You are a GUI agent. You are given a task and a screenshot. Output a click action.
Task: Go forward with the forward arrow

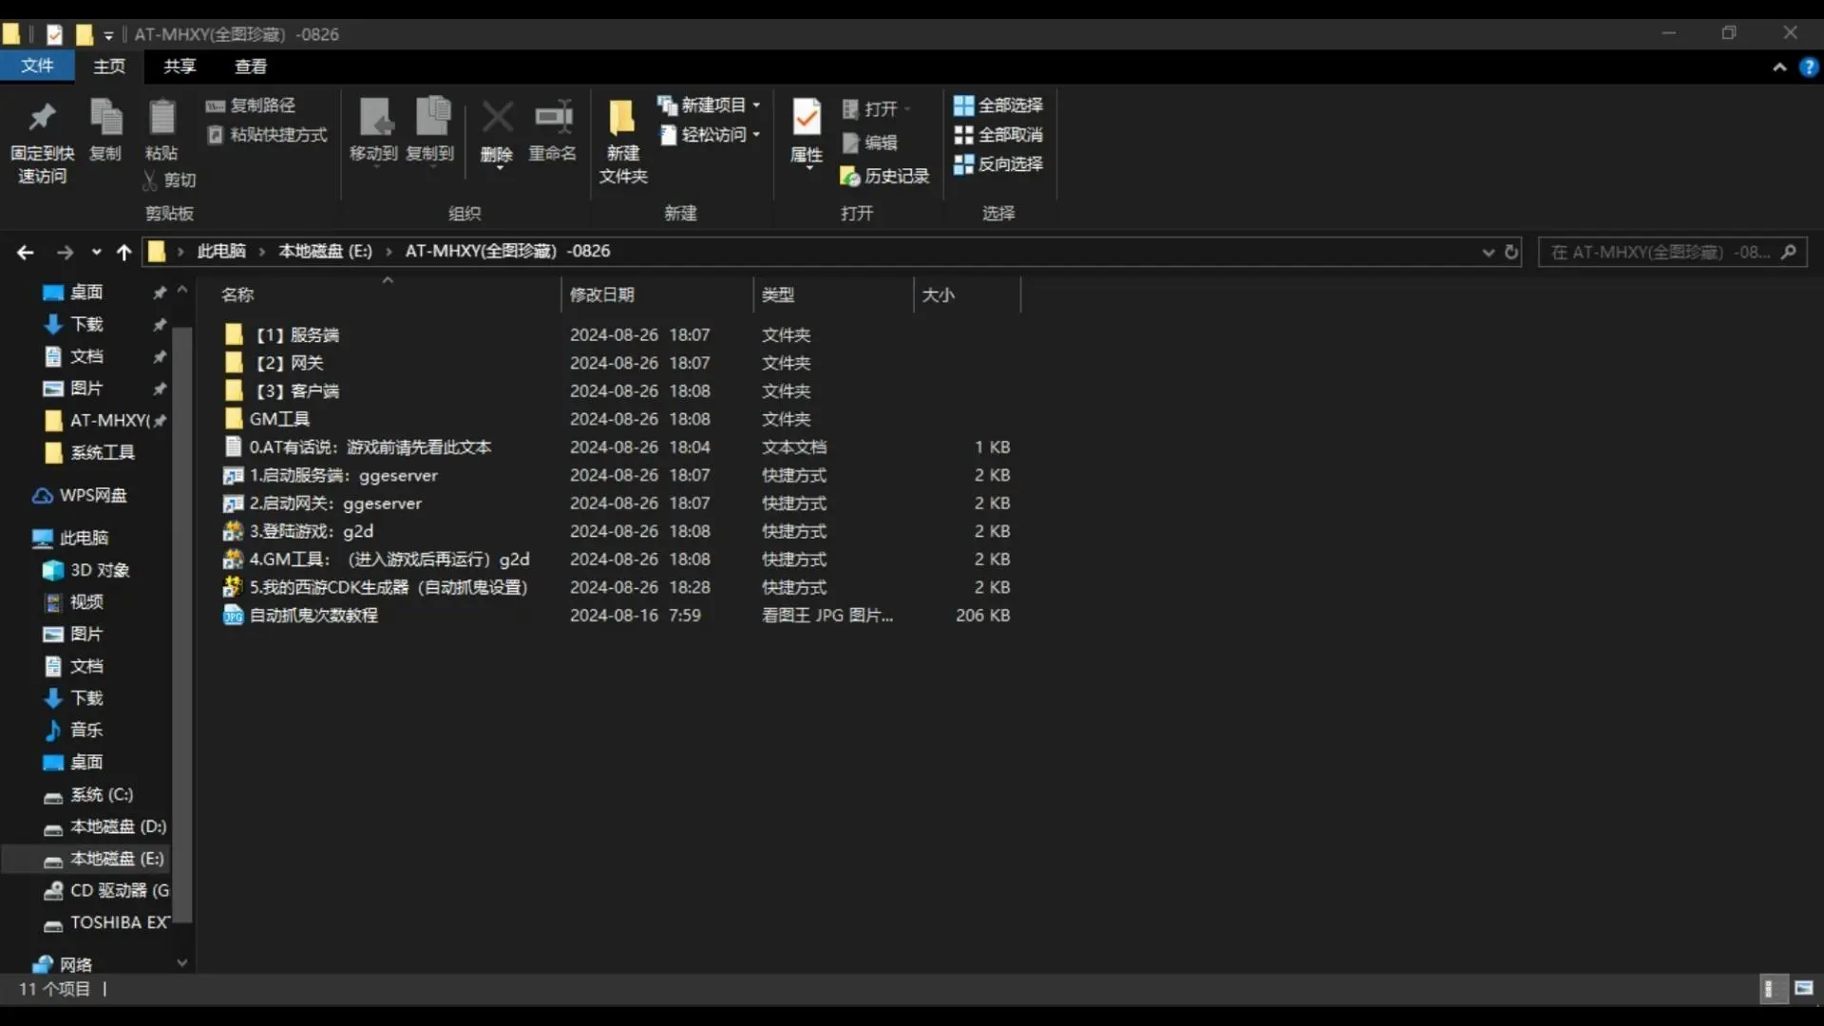pos(65,252)
